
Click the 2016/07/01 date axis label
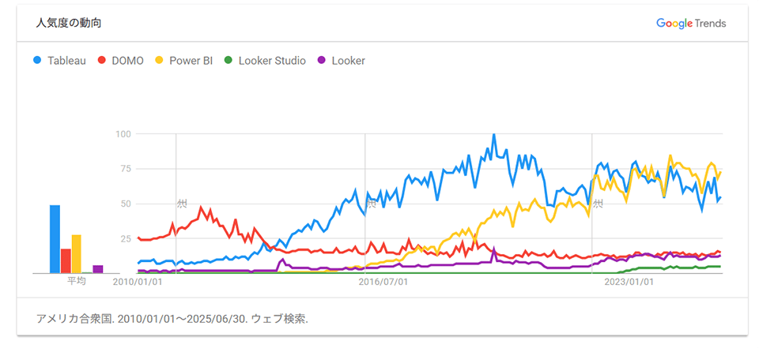pyautogui.click(x=383, y=281)
